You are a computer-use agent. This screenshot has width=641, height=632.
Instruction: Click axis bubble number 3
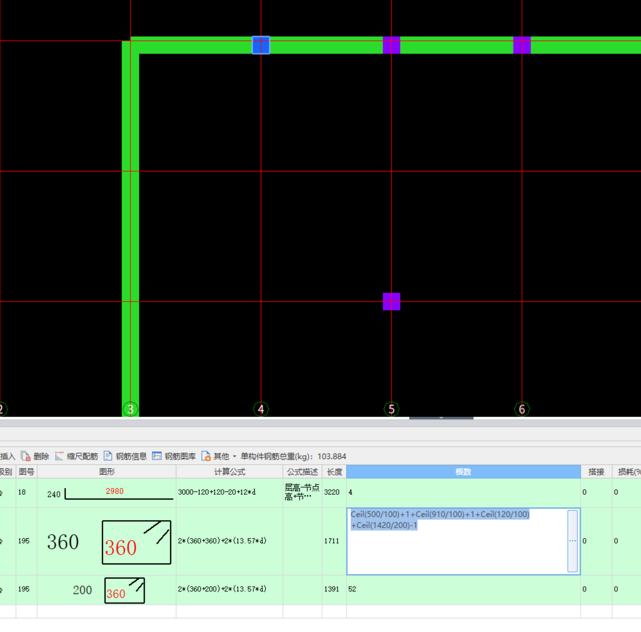click(x=130, y=409)
